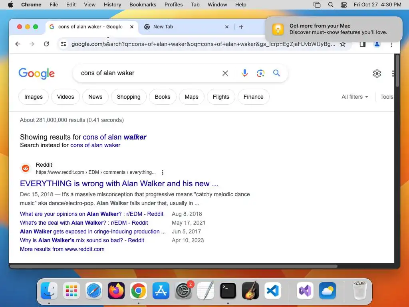Go back to the previous page
Viewport: 409px width, 307px height.
point(18,44)
